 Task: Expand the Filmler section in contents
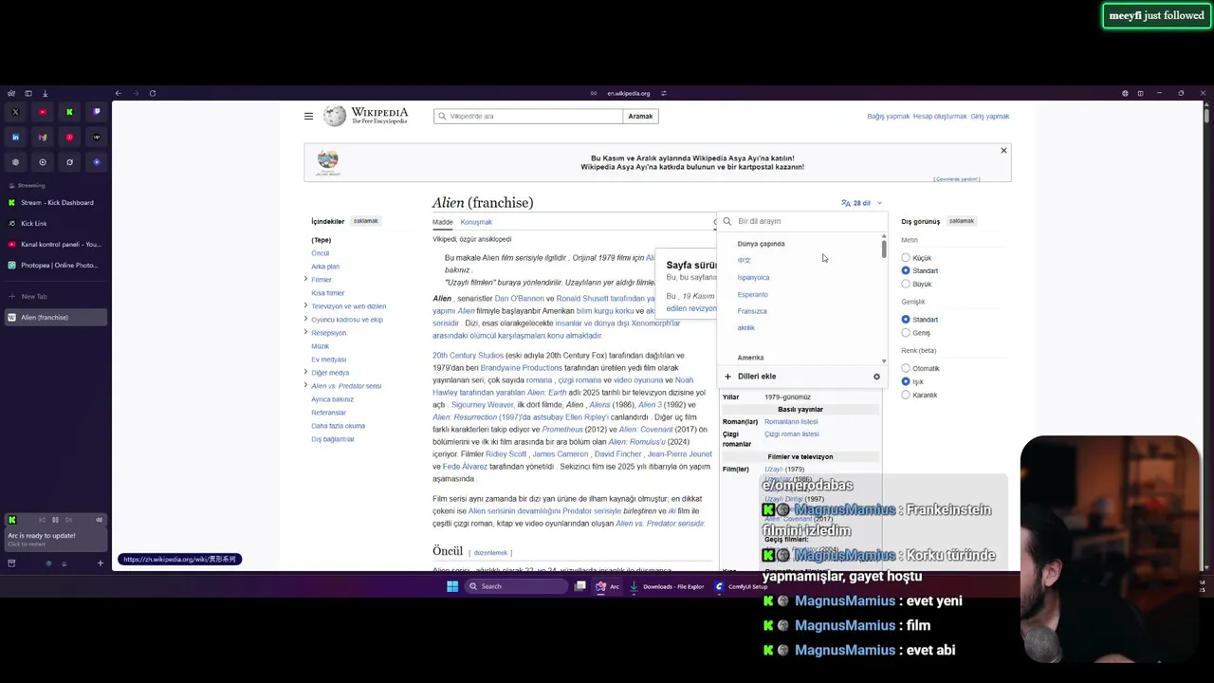pyautogui.click(x=305, y=279)
